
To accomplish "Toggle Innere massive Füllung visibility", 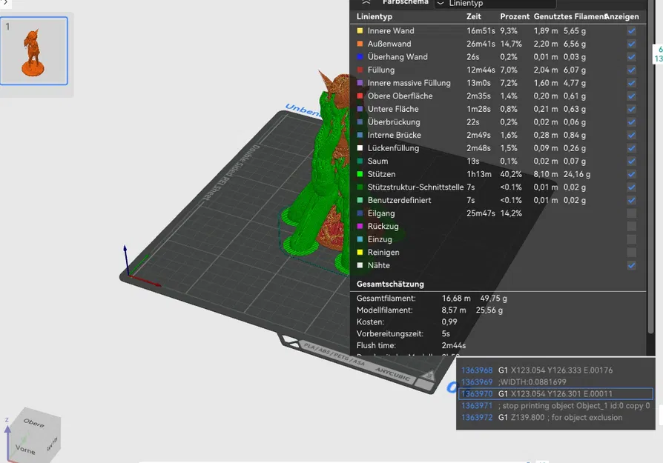I will (631, 83).
